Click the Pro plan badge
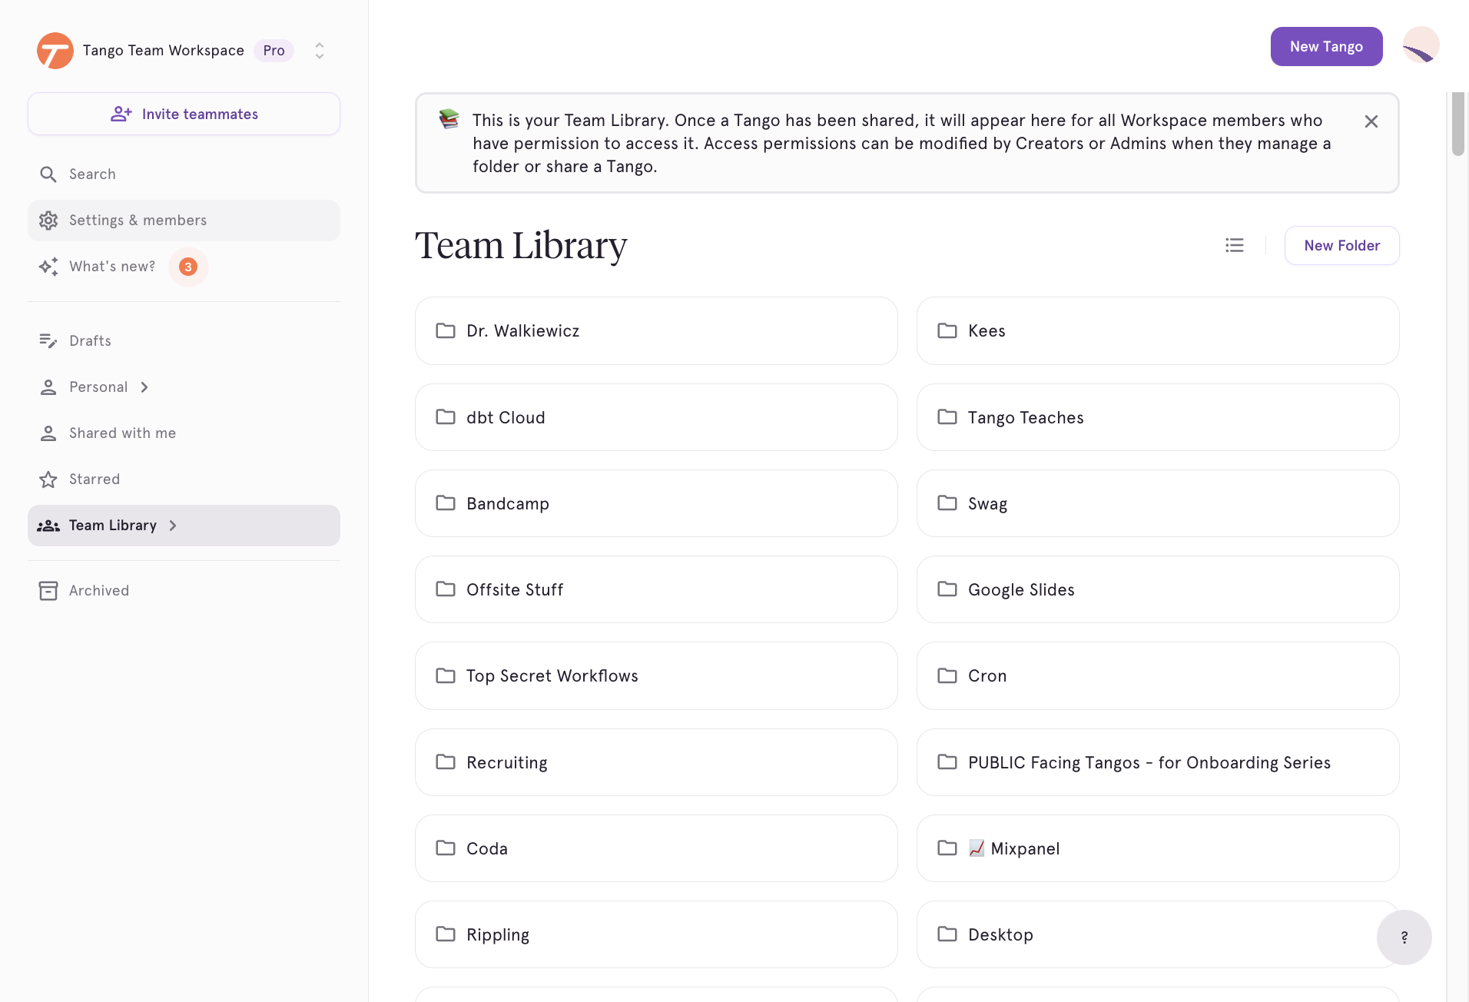1469x1002 pixels. click(x=274, y=51)
